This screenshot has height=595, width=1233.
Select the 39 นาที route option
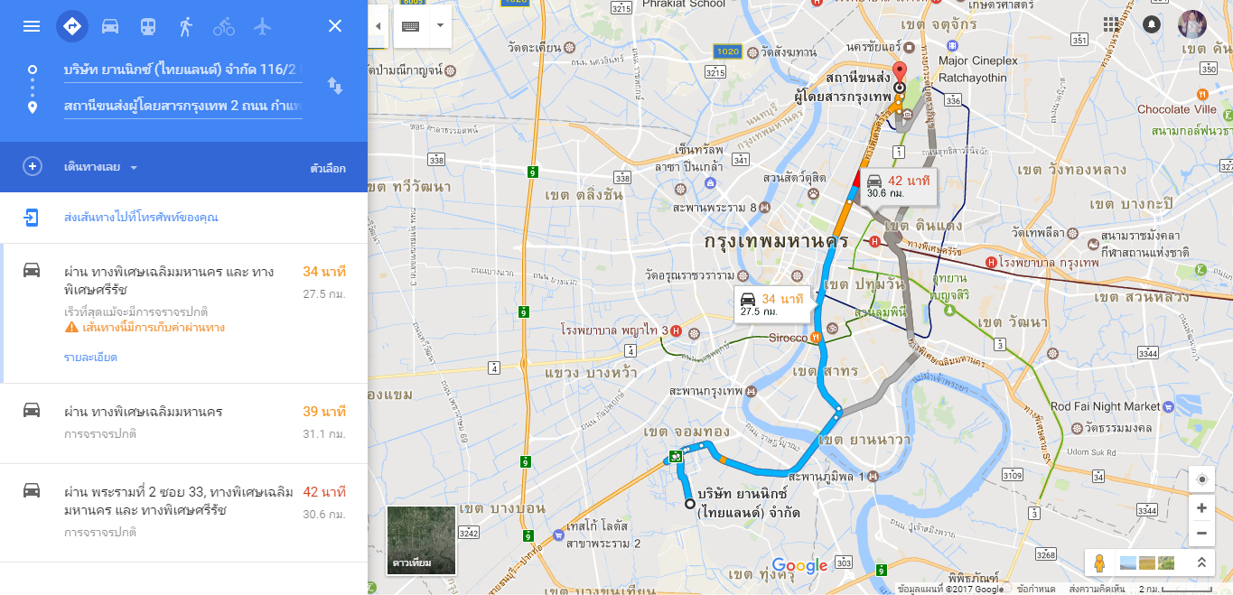pos(183,423)
